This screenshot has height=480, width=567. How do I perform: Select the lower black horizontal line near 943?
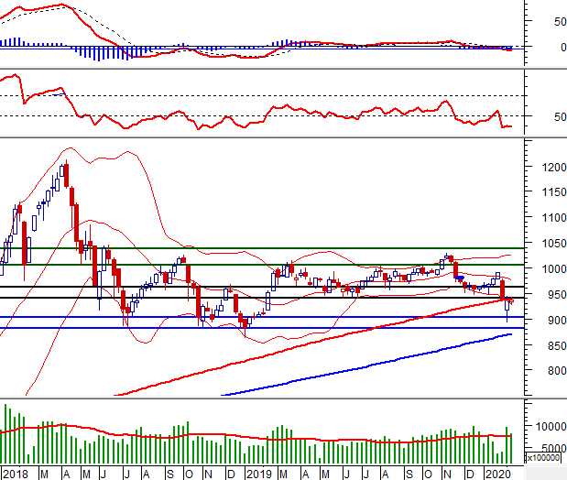tap(262, 298)
